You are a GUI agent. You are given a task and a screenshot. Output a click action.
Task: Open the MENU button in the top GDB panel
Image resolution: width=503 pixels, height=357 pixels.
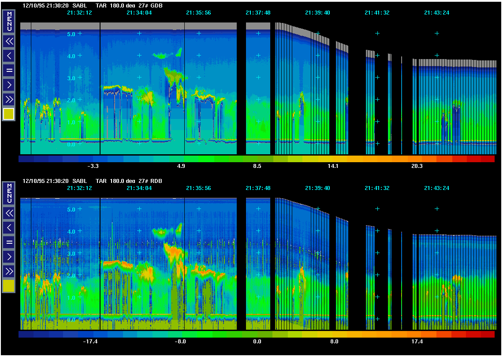click(x=9, y=21)
